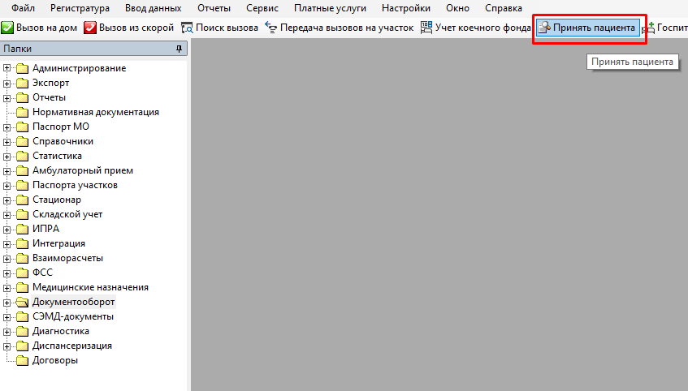Click the Учет коечного фонда label

click(483, 28)
